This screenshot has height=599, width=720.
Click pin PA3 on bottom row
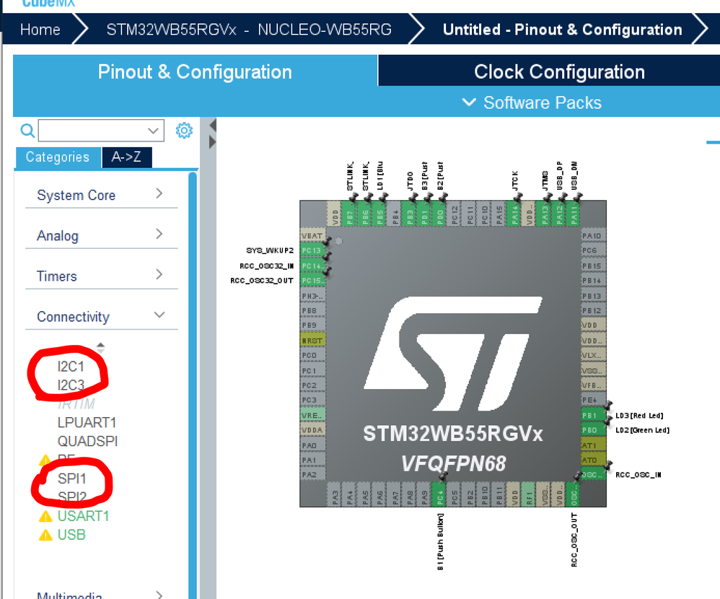pos(335,495)
